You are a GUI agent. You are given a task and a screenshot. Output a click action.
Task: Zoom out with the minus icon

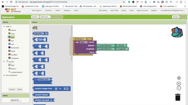tap(179, 88)
